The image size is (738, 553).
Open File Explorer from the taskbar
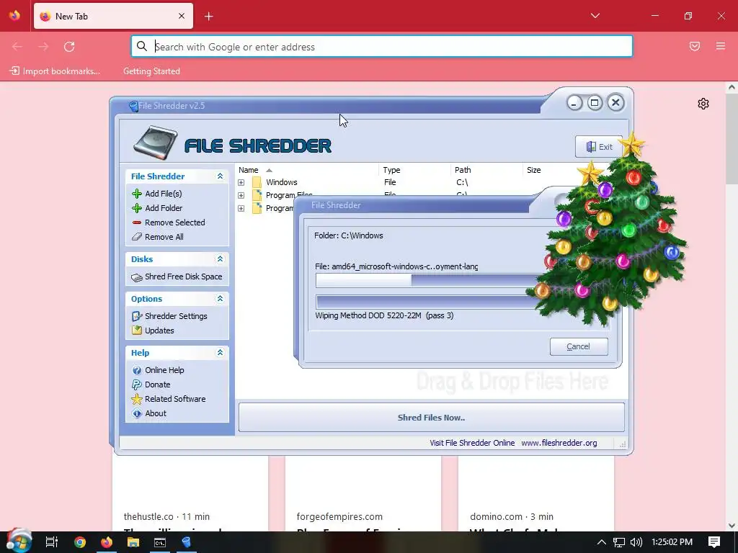(x=133, y=542)
